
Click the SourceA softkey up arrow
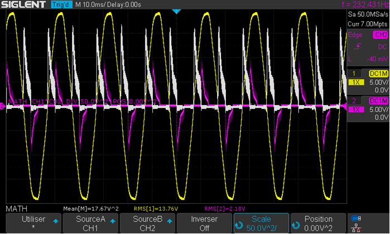113,221
